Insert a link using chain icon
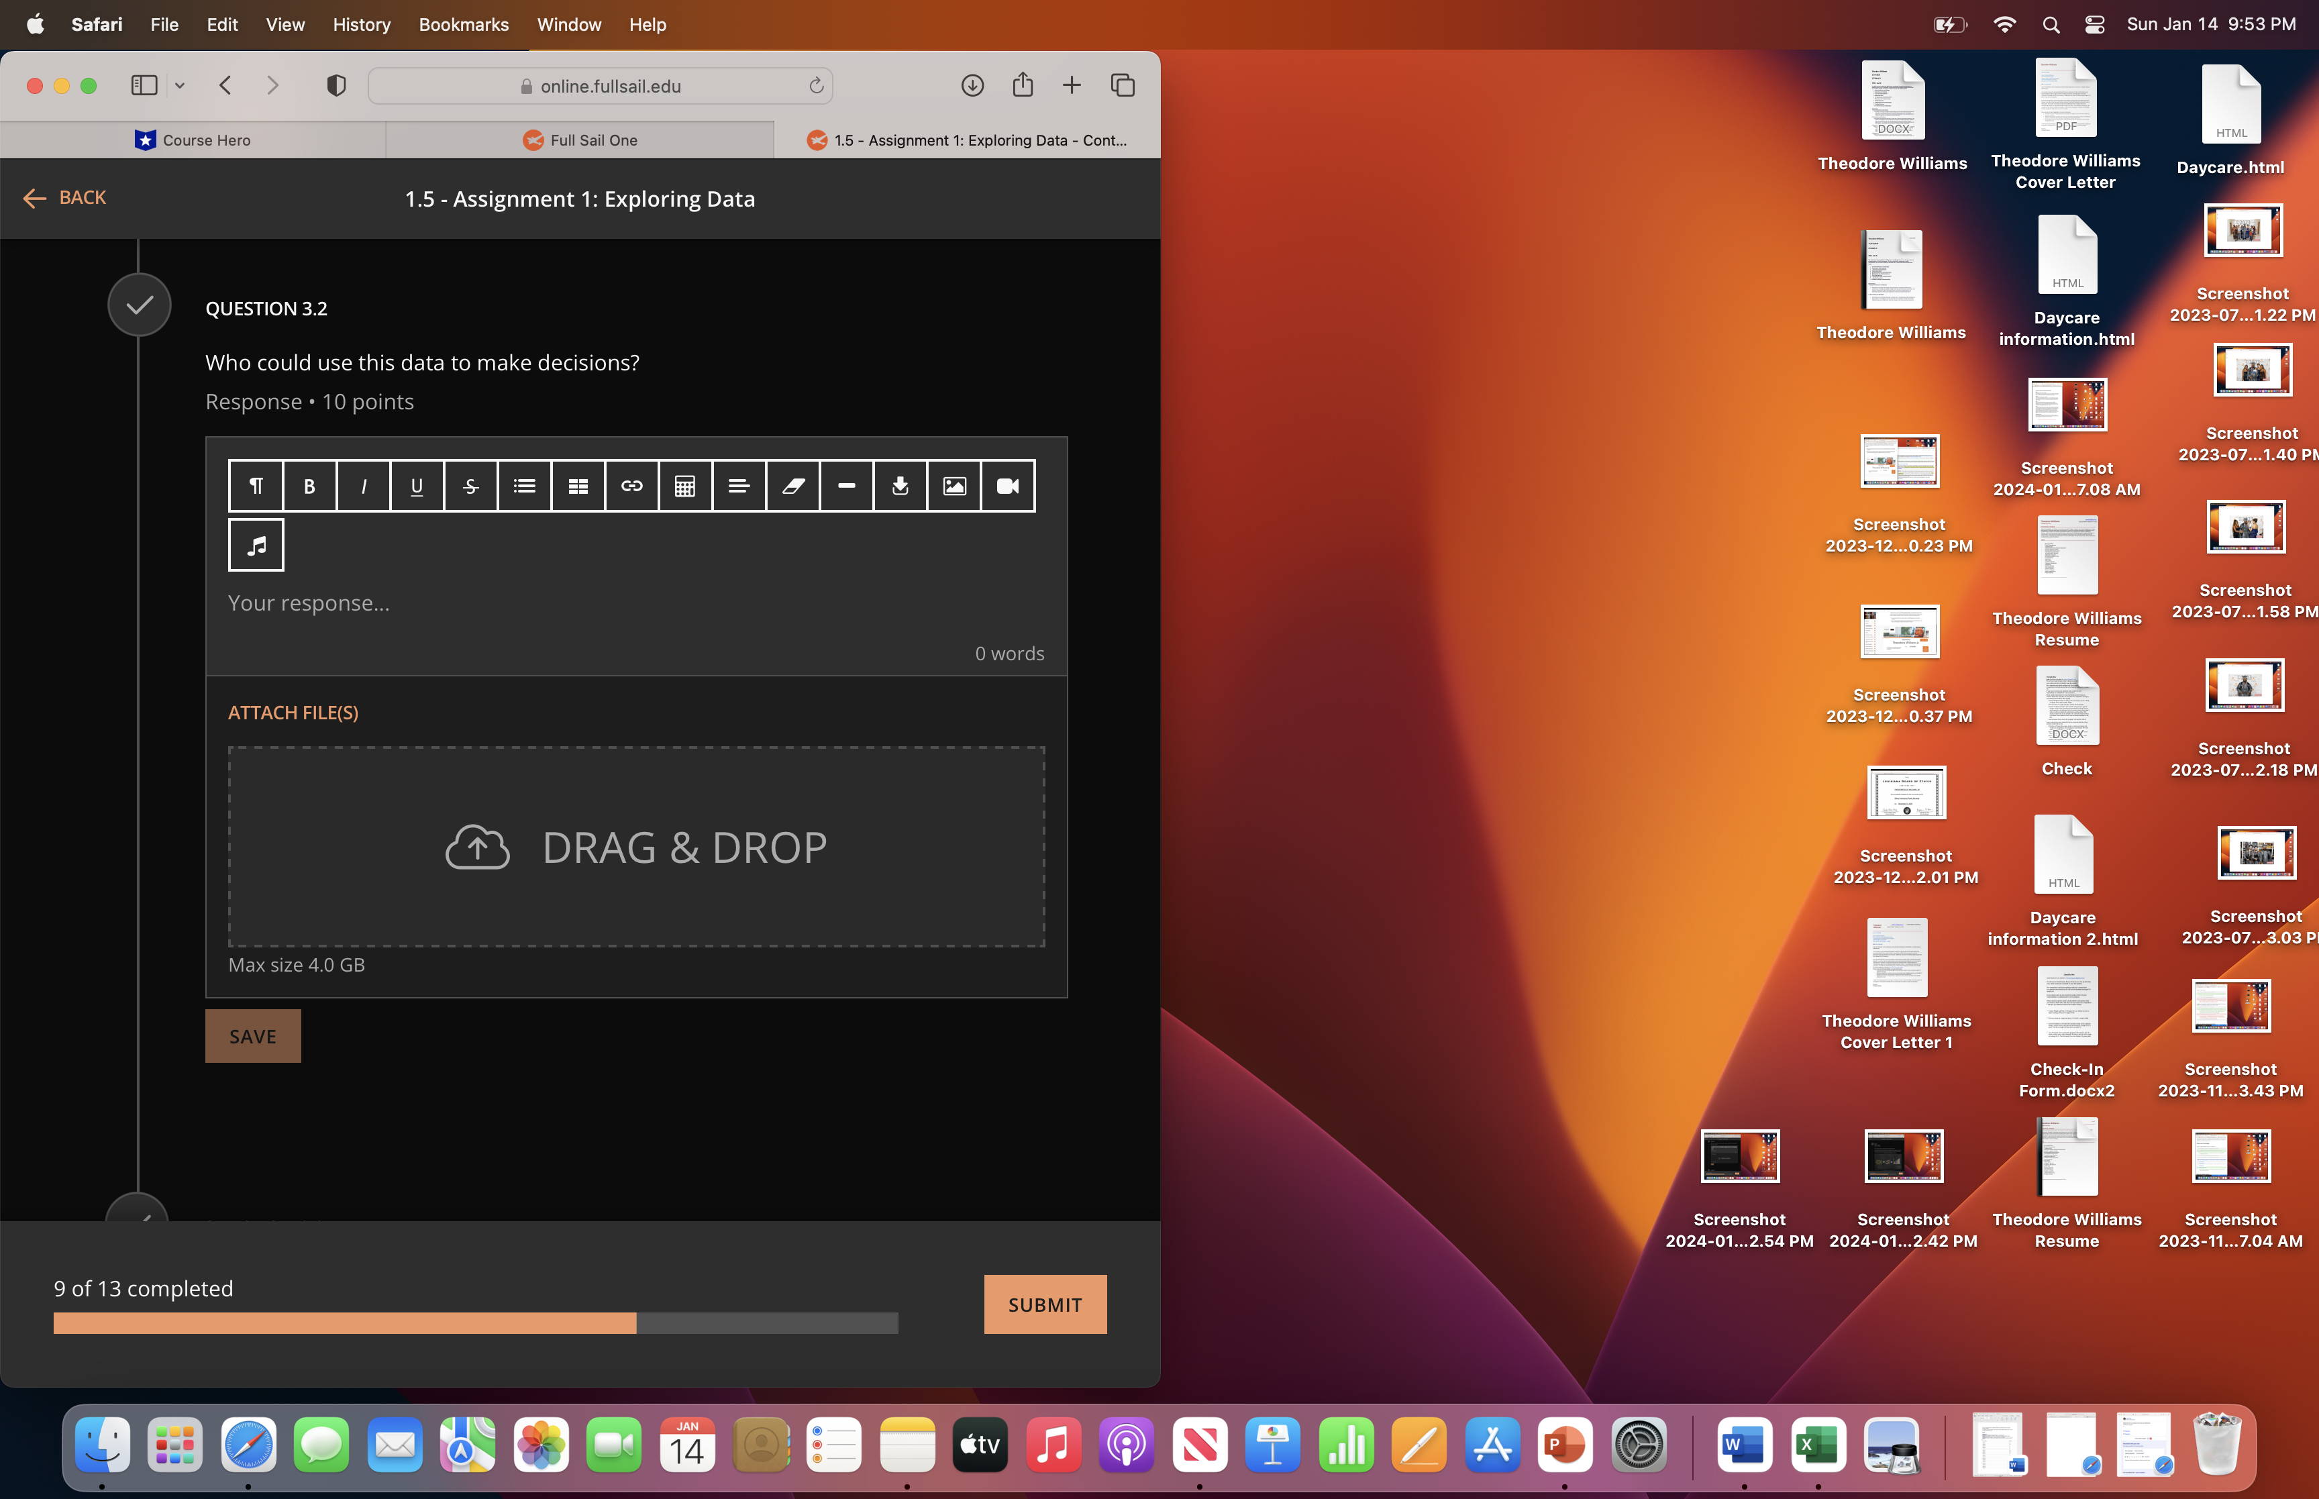Screen dimensions: 2319x1499 point(631,486)
